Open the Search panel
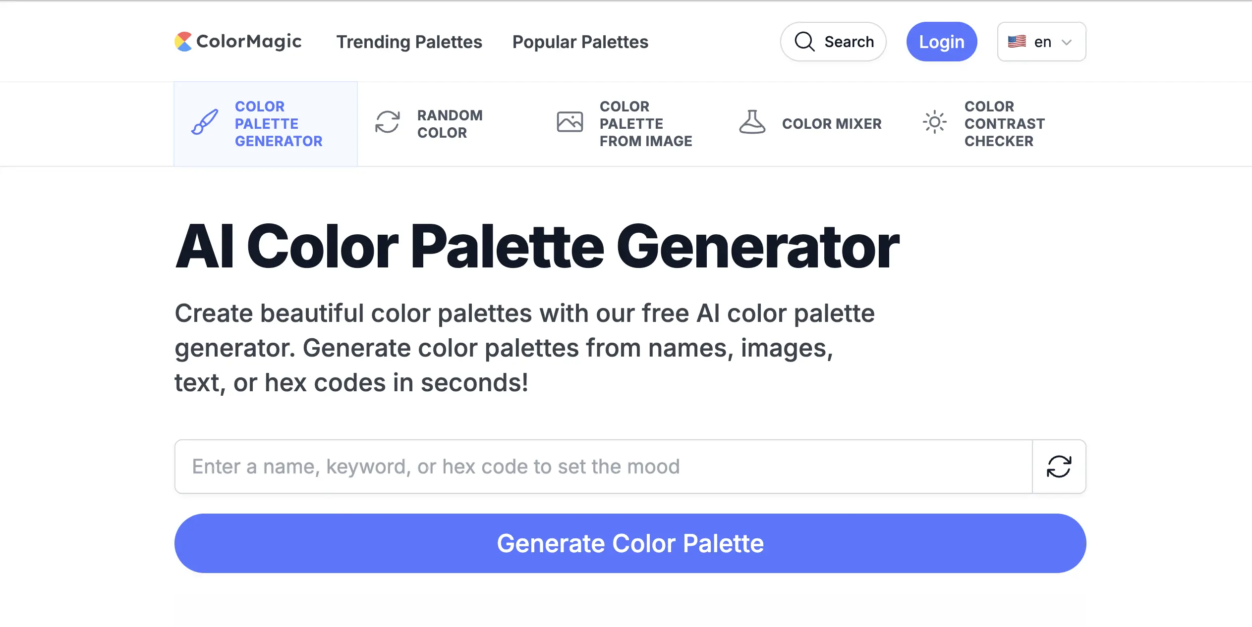The image size is (1252, 627). tap(833, 42)
